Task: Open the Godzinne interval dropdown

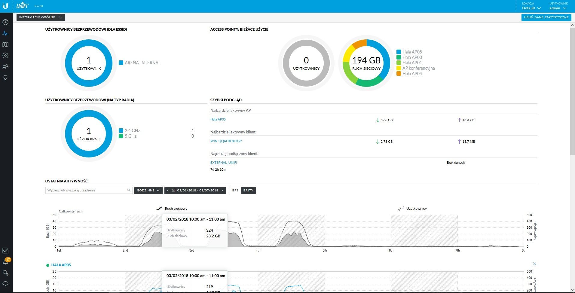Action: point(148,191)
